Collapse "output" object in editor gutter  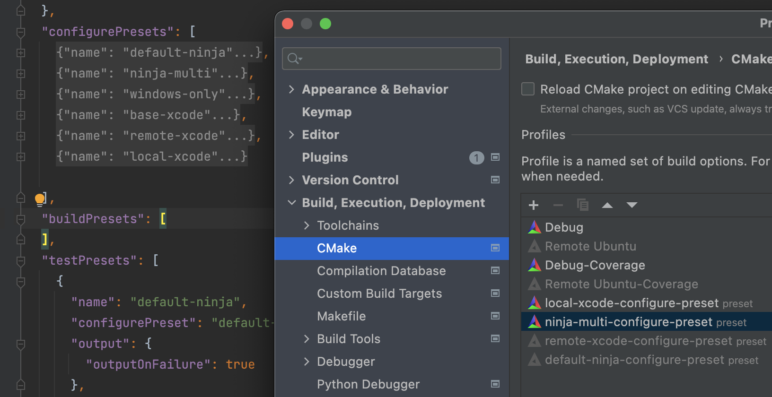tap(21, 344)
